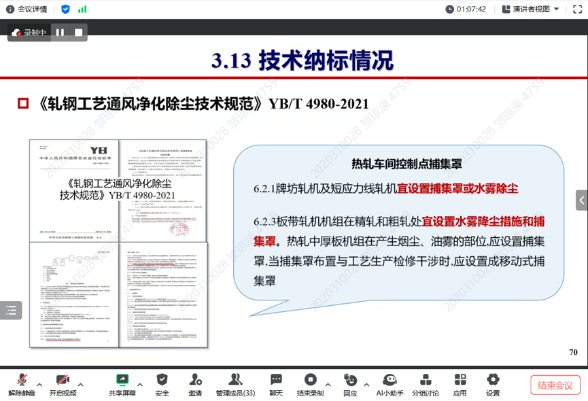Expand the audio options arrow beside 解除静音
The image size is (588, 401).
tap(39, 384)
